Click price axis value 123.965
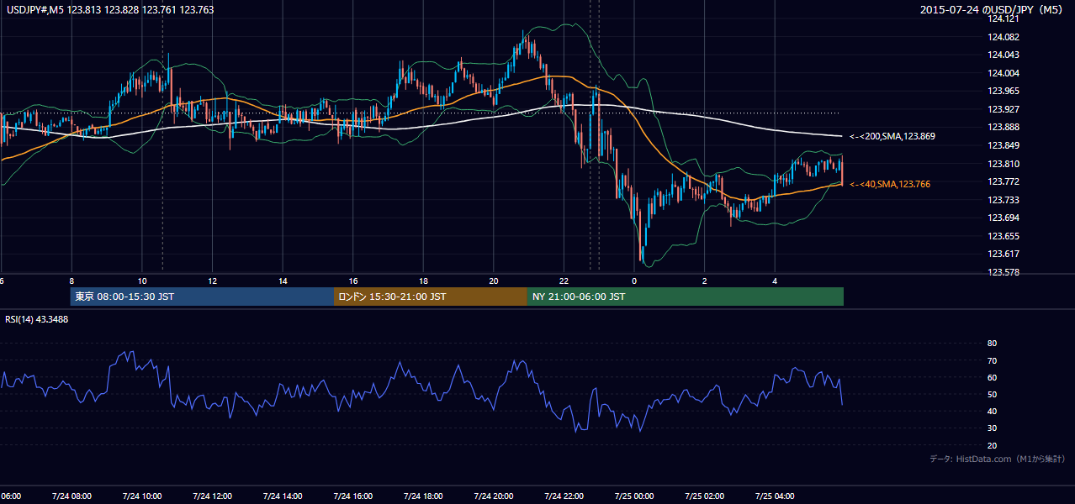 (1003, 91)
